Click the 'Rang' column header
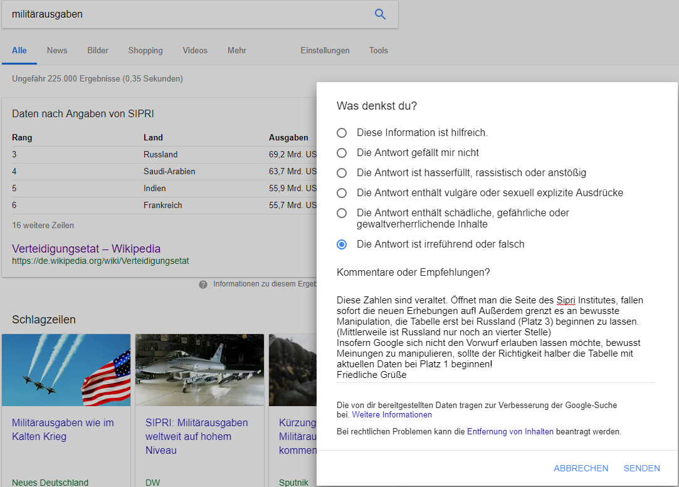Viewport: 679px width, 487px height. click(22, 138)
